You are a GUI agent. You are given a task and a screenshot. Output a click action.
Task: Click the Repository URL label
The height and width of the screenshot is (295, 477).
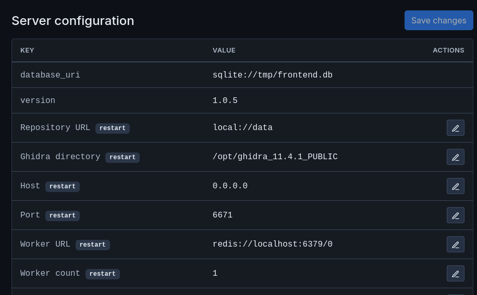click(55, 127)
